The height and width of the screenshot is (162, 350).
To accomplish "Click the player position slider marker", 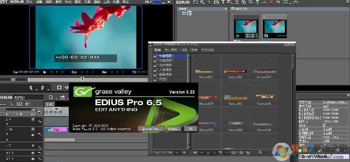I will click(x=82, y=78).
